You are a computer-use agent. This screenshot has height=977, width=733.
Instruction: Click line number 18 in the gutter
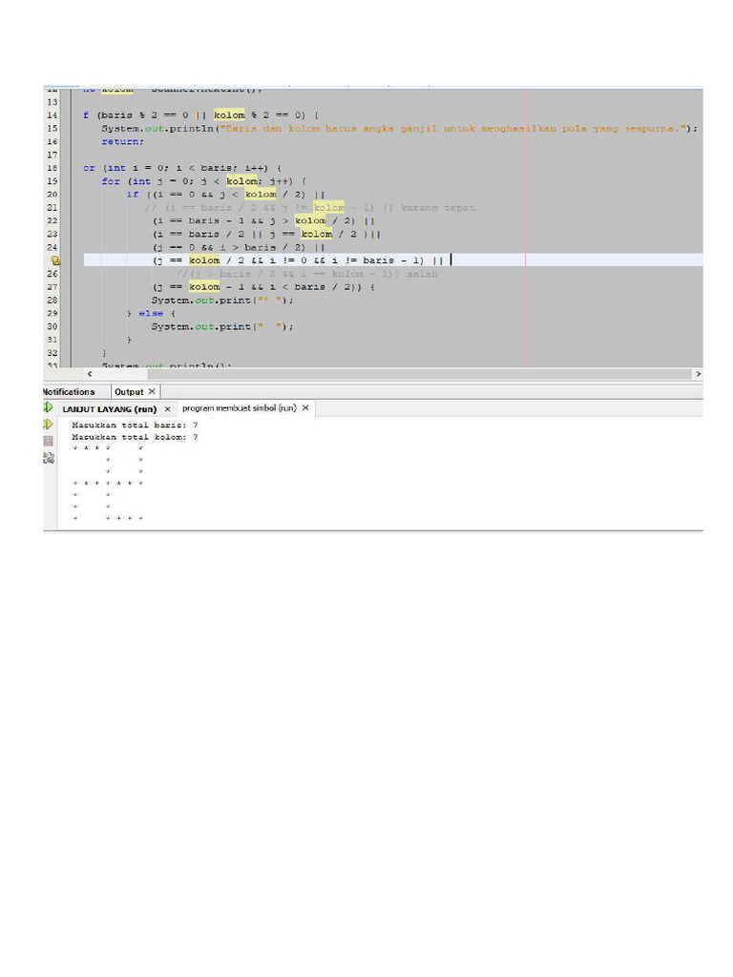click(52, 168)
